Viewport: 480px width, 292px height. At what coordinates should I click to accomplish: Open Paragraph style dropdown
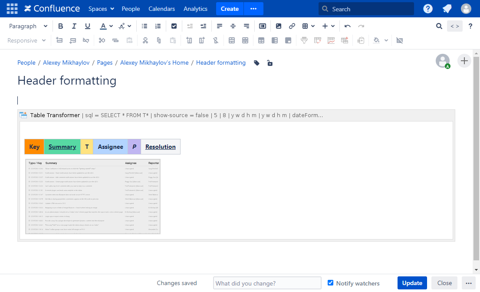point(28,26)
